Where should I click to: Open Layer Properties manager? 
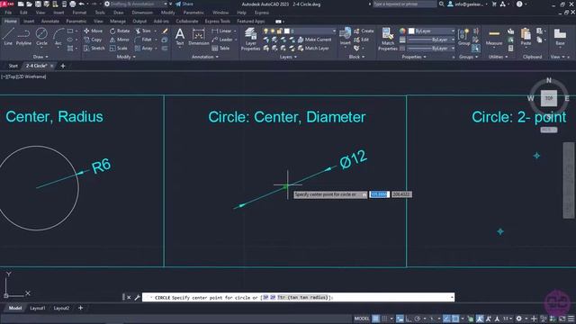tap(250, 39)
